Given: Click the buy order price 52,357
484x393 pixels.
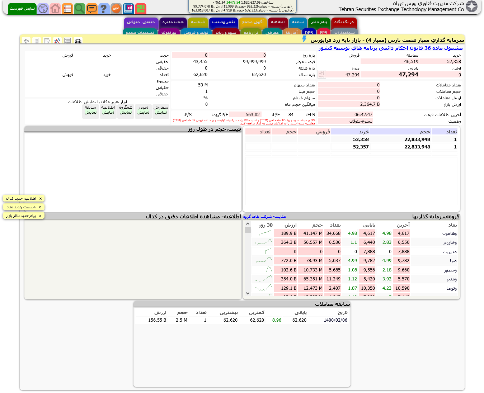Looking at the screenshot, I should click(x=361, y=147).
